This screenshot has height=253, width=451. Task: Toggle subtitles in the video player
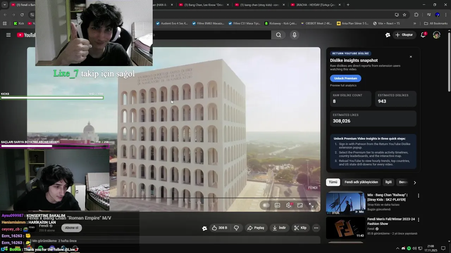pos(277,205)
